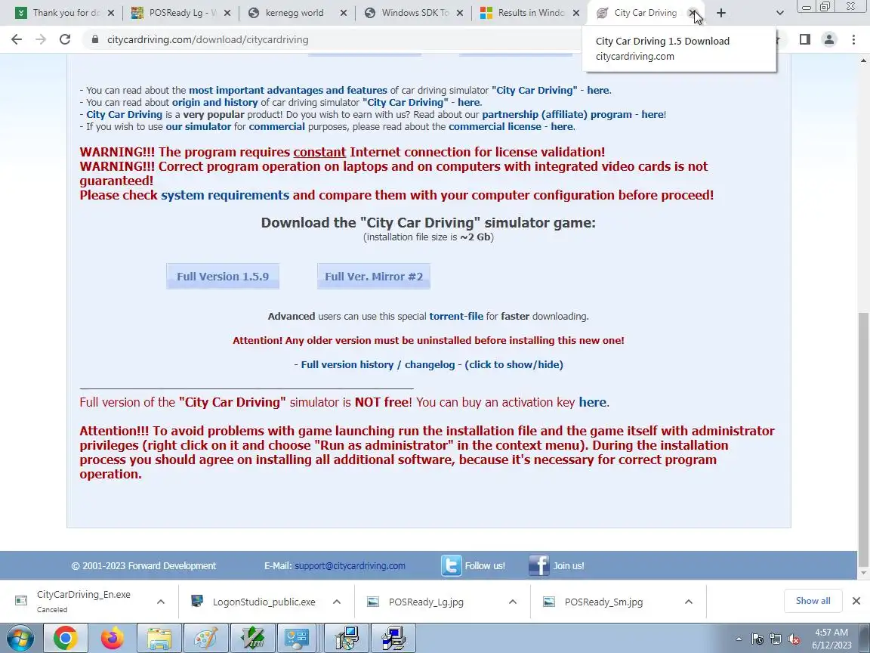Open Twitter Follow us icon
Image resolution: width=870 pixels, height=653 pixels.
tap(451, 565)
